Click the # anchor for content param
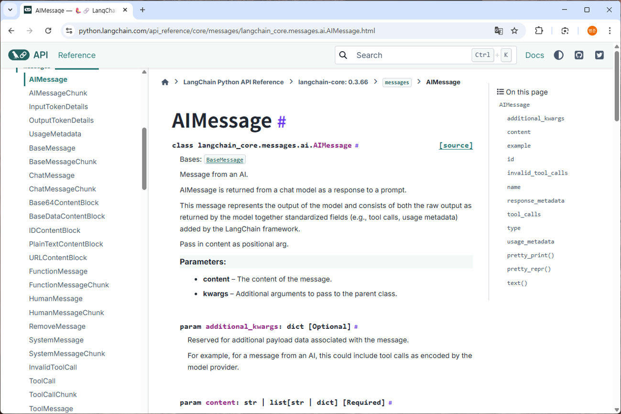 (x=390, y=403)
